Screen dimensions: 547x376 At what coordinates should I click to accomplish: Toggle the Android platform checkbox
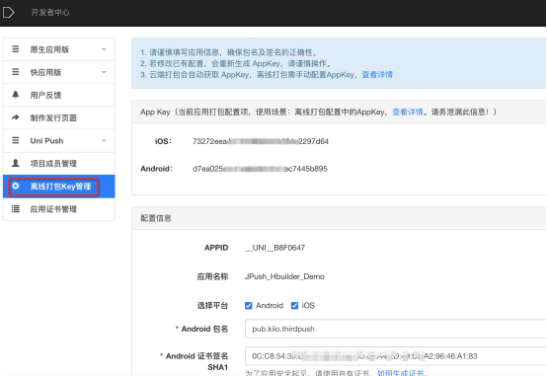click(249, 306)
